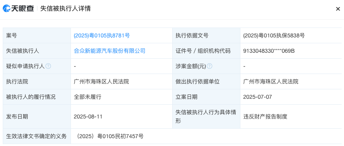Click the 案号 field label

pos(12,35)
